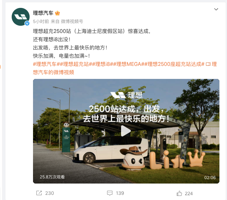
Task: Play the video with center play button
Action: pos(126,131)
